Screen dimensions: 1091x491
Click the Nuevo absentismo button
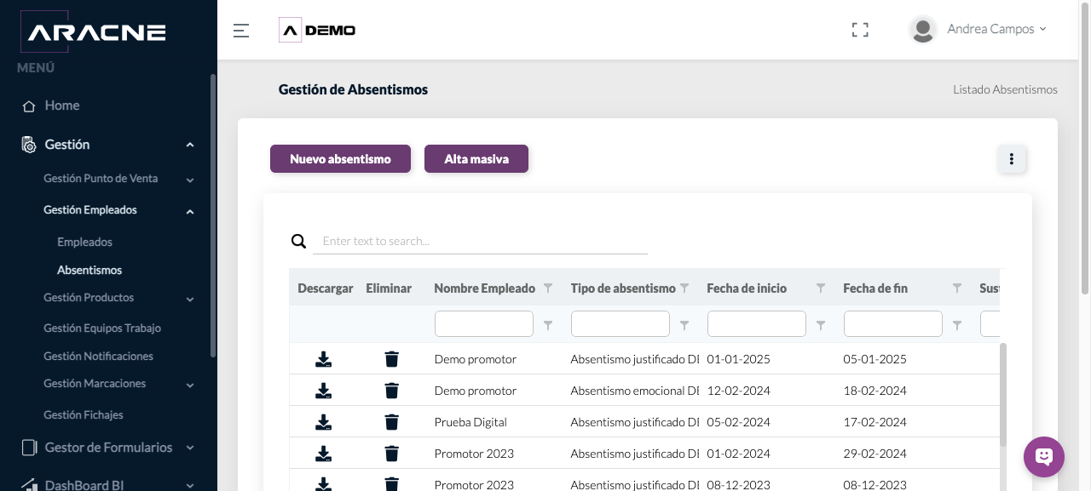coord(340,159)
